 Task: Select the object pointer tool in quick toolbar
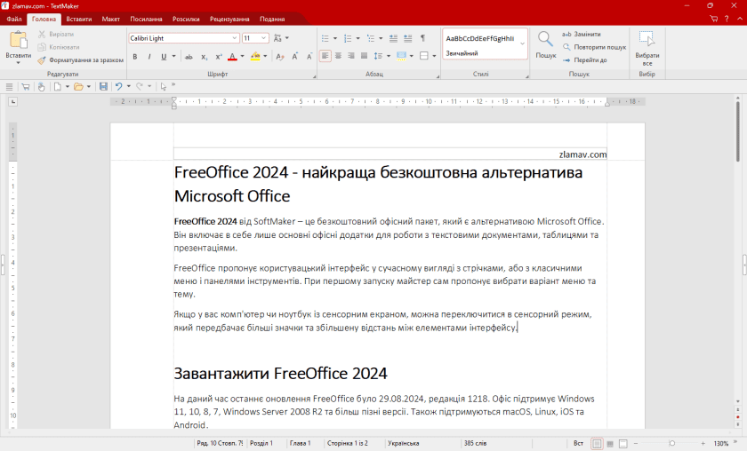click(x=164, y=87)
